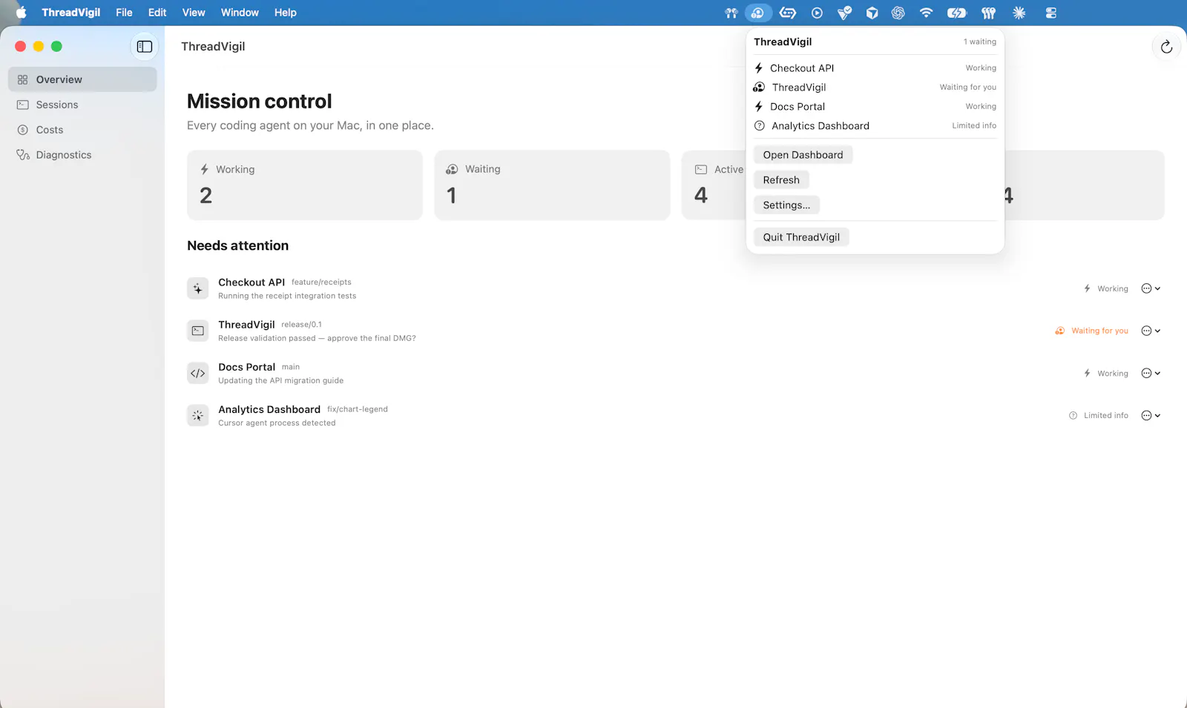Click the 'fix/chart-legend' branch label
The image size is (1187, 708).
358,409
